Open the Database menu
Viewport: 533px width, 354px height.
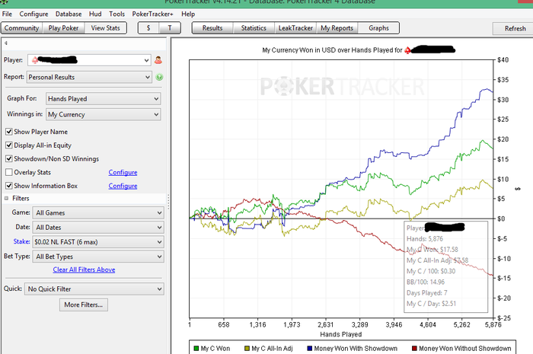69,14
